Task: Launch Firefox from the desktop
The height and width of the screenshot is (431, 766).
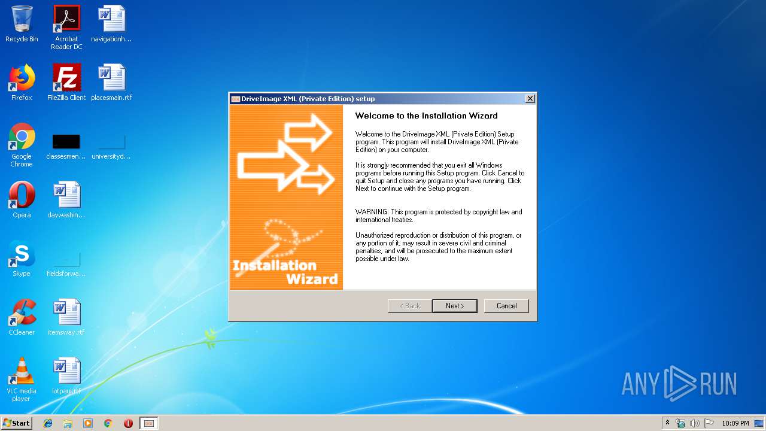Action: coord(22,83)
